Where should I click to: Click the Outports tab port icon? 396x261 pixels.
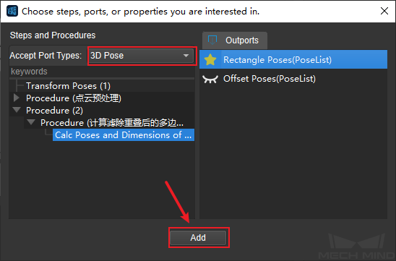212,40
